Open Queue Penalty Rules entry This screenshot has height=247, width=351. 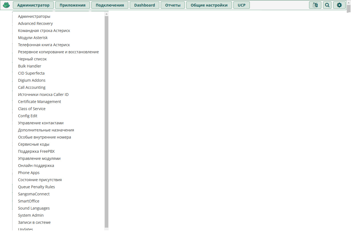point(36,187)
